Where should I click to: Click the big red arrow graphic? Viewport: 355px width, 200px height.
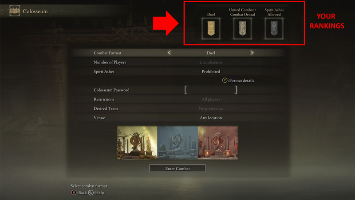tap(166, 23)
